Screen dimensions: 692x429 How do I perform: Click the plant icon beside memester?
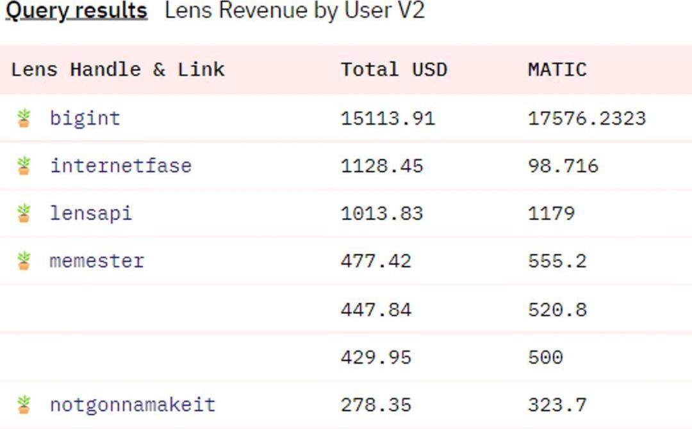pyautogui.click(x=24, y=261)
